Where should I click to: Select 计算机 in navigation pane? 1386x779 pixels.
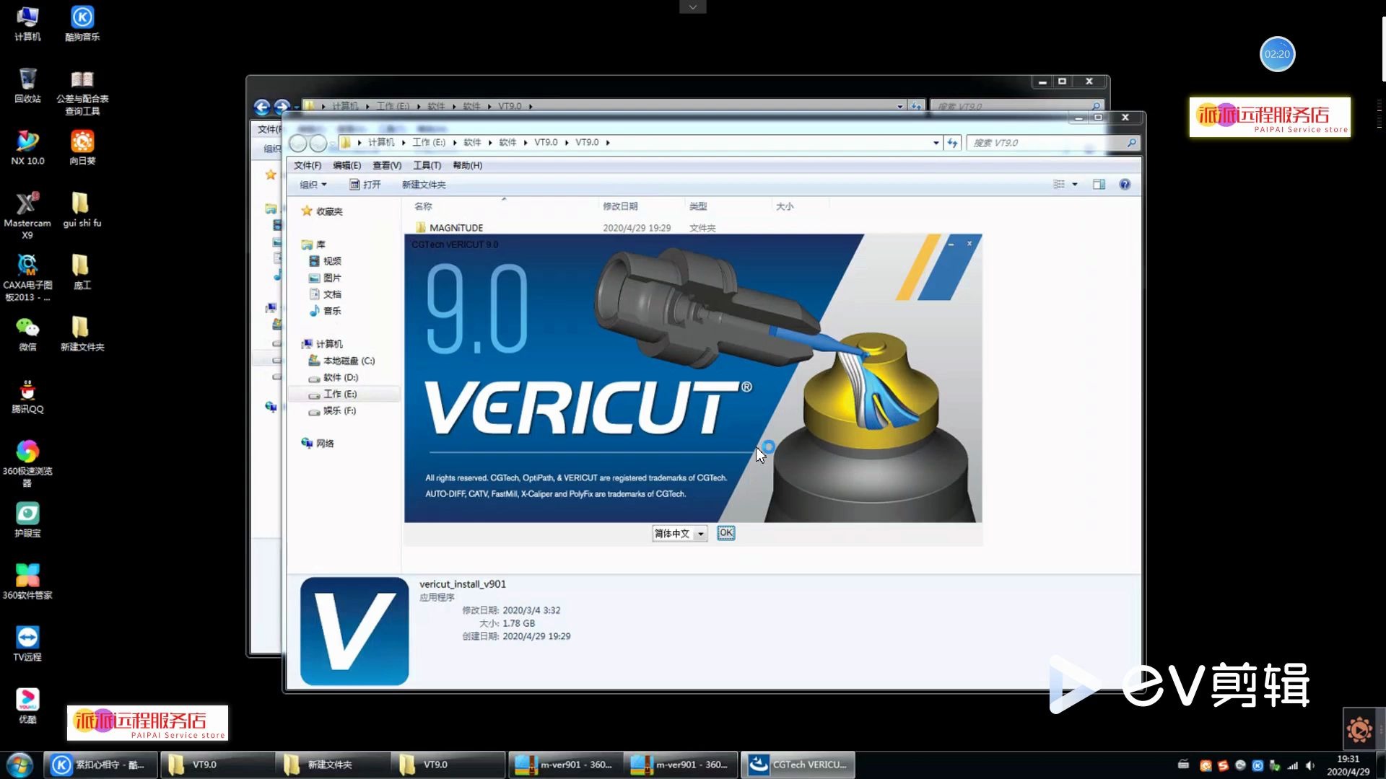point(322,344)
